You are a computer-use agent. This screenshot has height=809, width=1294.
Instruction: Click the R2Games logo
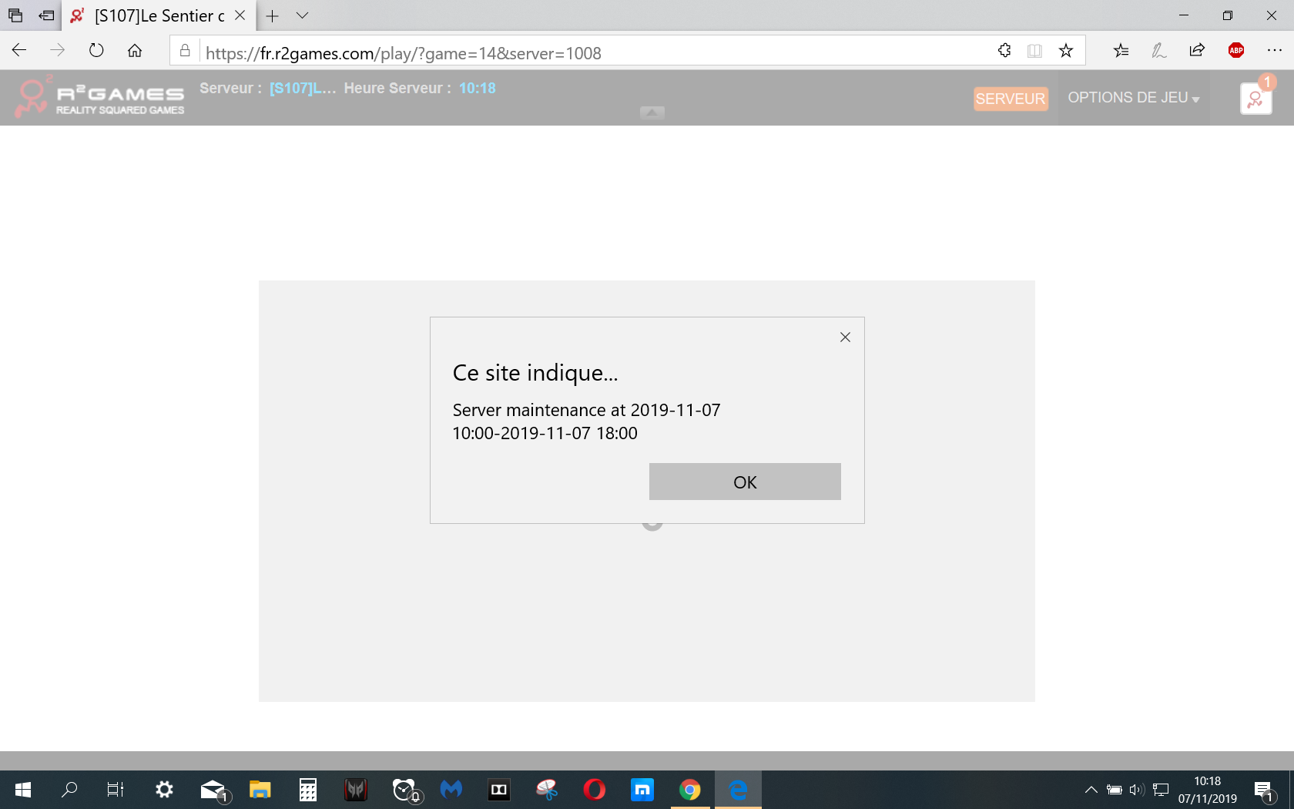(100, 98)
